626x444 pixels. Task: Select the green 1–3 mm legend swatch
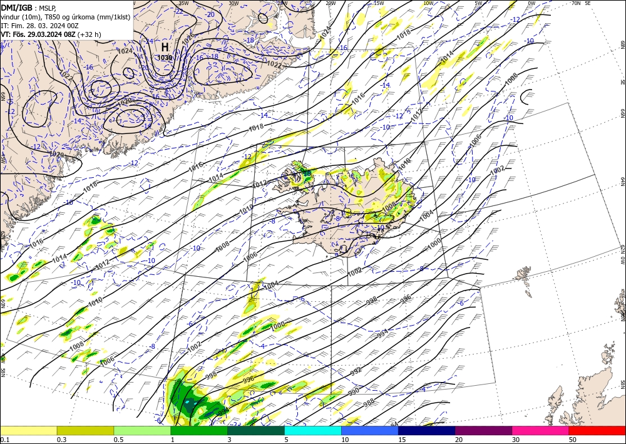tap(199, 430)
